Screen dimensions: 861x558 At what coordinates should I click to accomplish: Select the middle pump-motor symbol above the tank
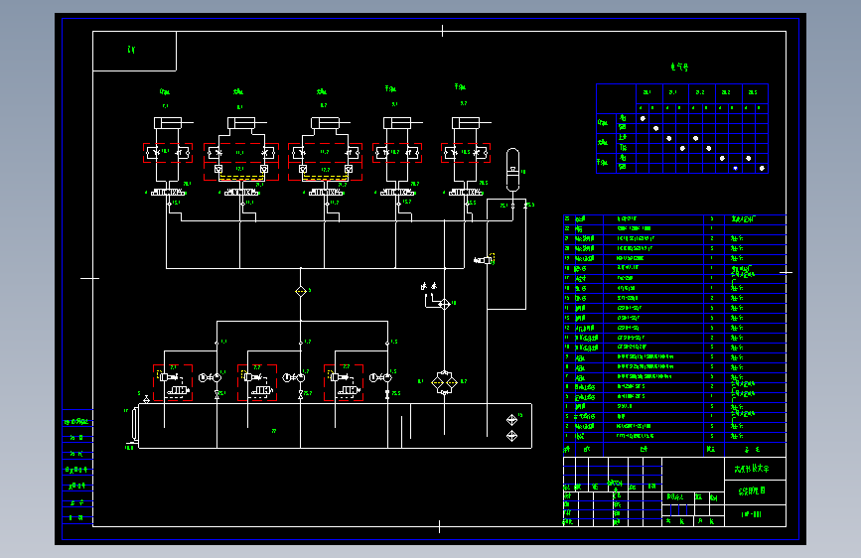(x=294, y=378)
